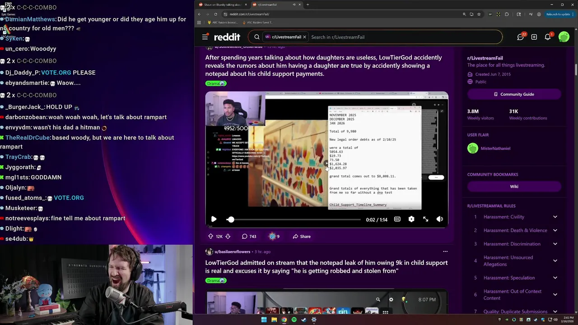Open the Community Guide
Screen dimensions: 578x325
(x=514, y=94)
